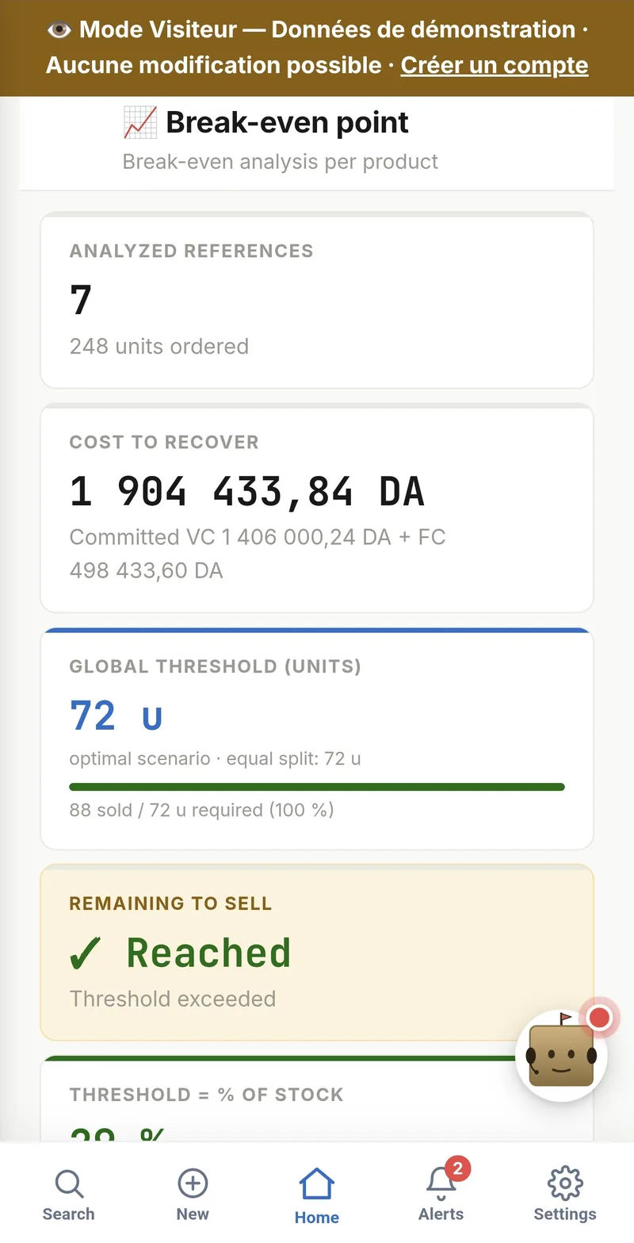Click the eye icon in visitor banner
Viewport: 634px width, 1243px height.
pyautogui.click(x=59, y=30)
